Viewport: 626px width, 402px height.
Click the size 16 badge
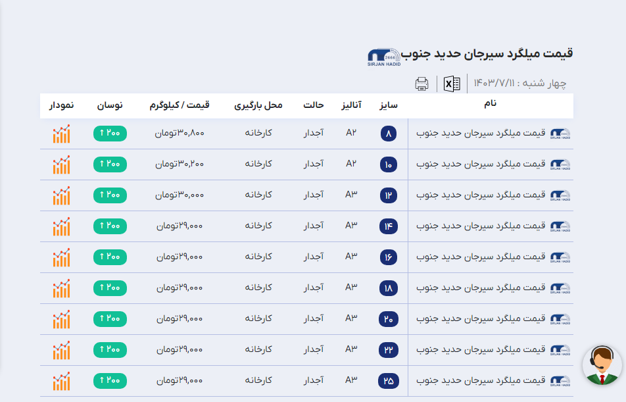tap(388, 257)
